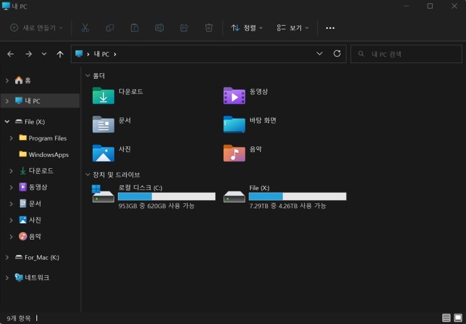This screenshot has width=466, height=324.
Task: Click the Cut scissors icon
Action: pos(85,28)
